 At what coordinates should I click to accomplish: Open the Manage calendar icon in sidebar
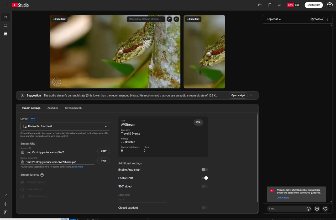coord(6,34)
